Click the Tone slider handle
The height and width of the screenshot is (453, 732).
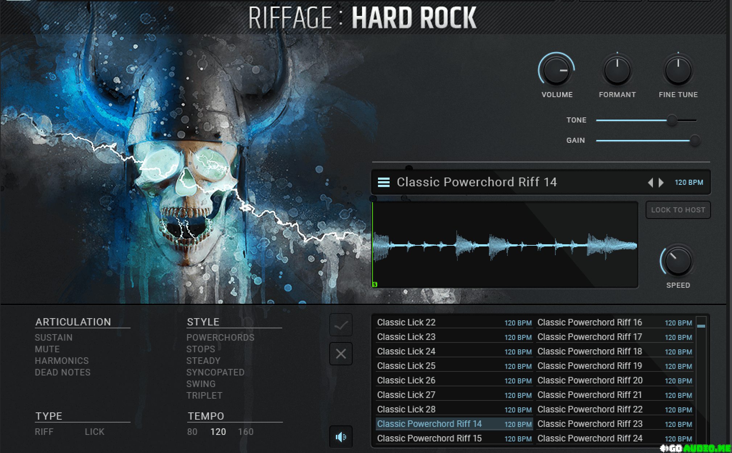(x=672, y=120)
